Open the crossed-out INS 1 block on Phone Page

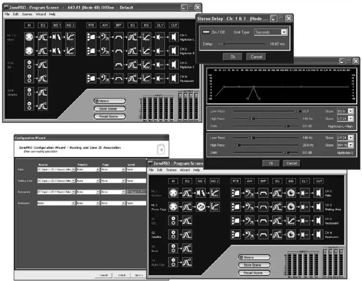[x=201, y=207]
